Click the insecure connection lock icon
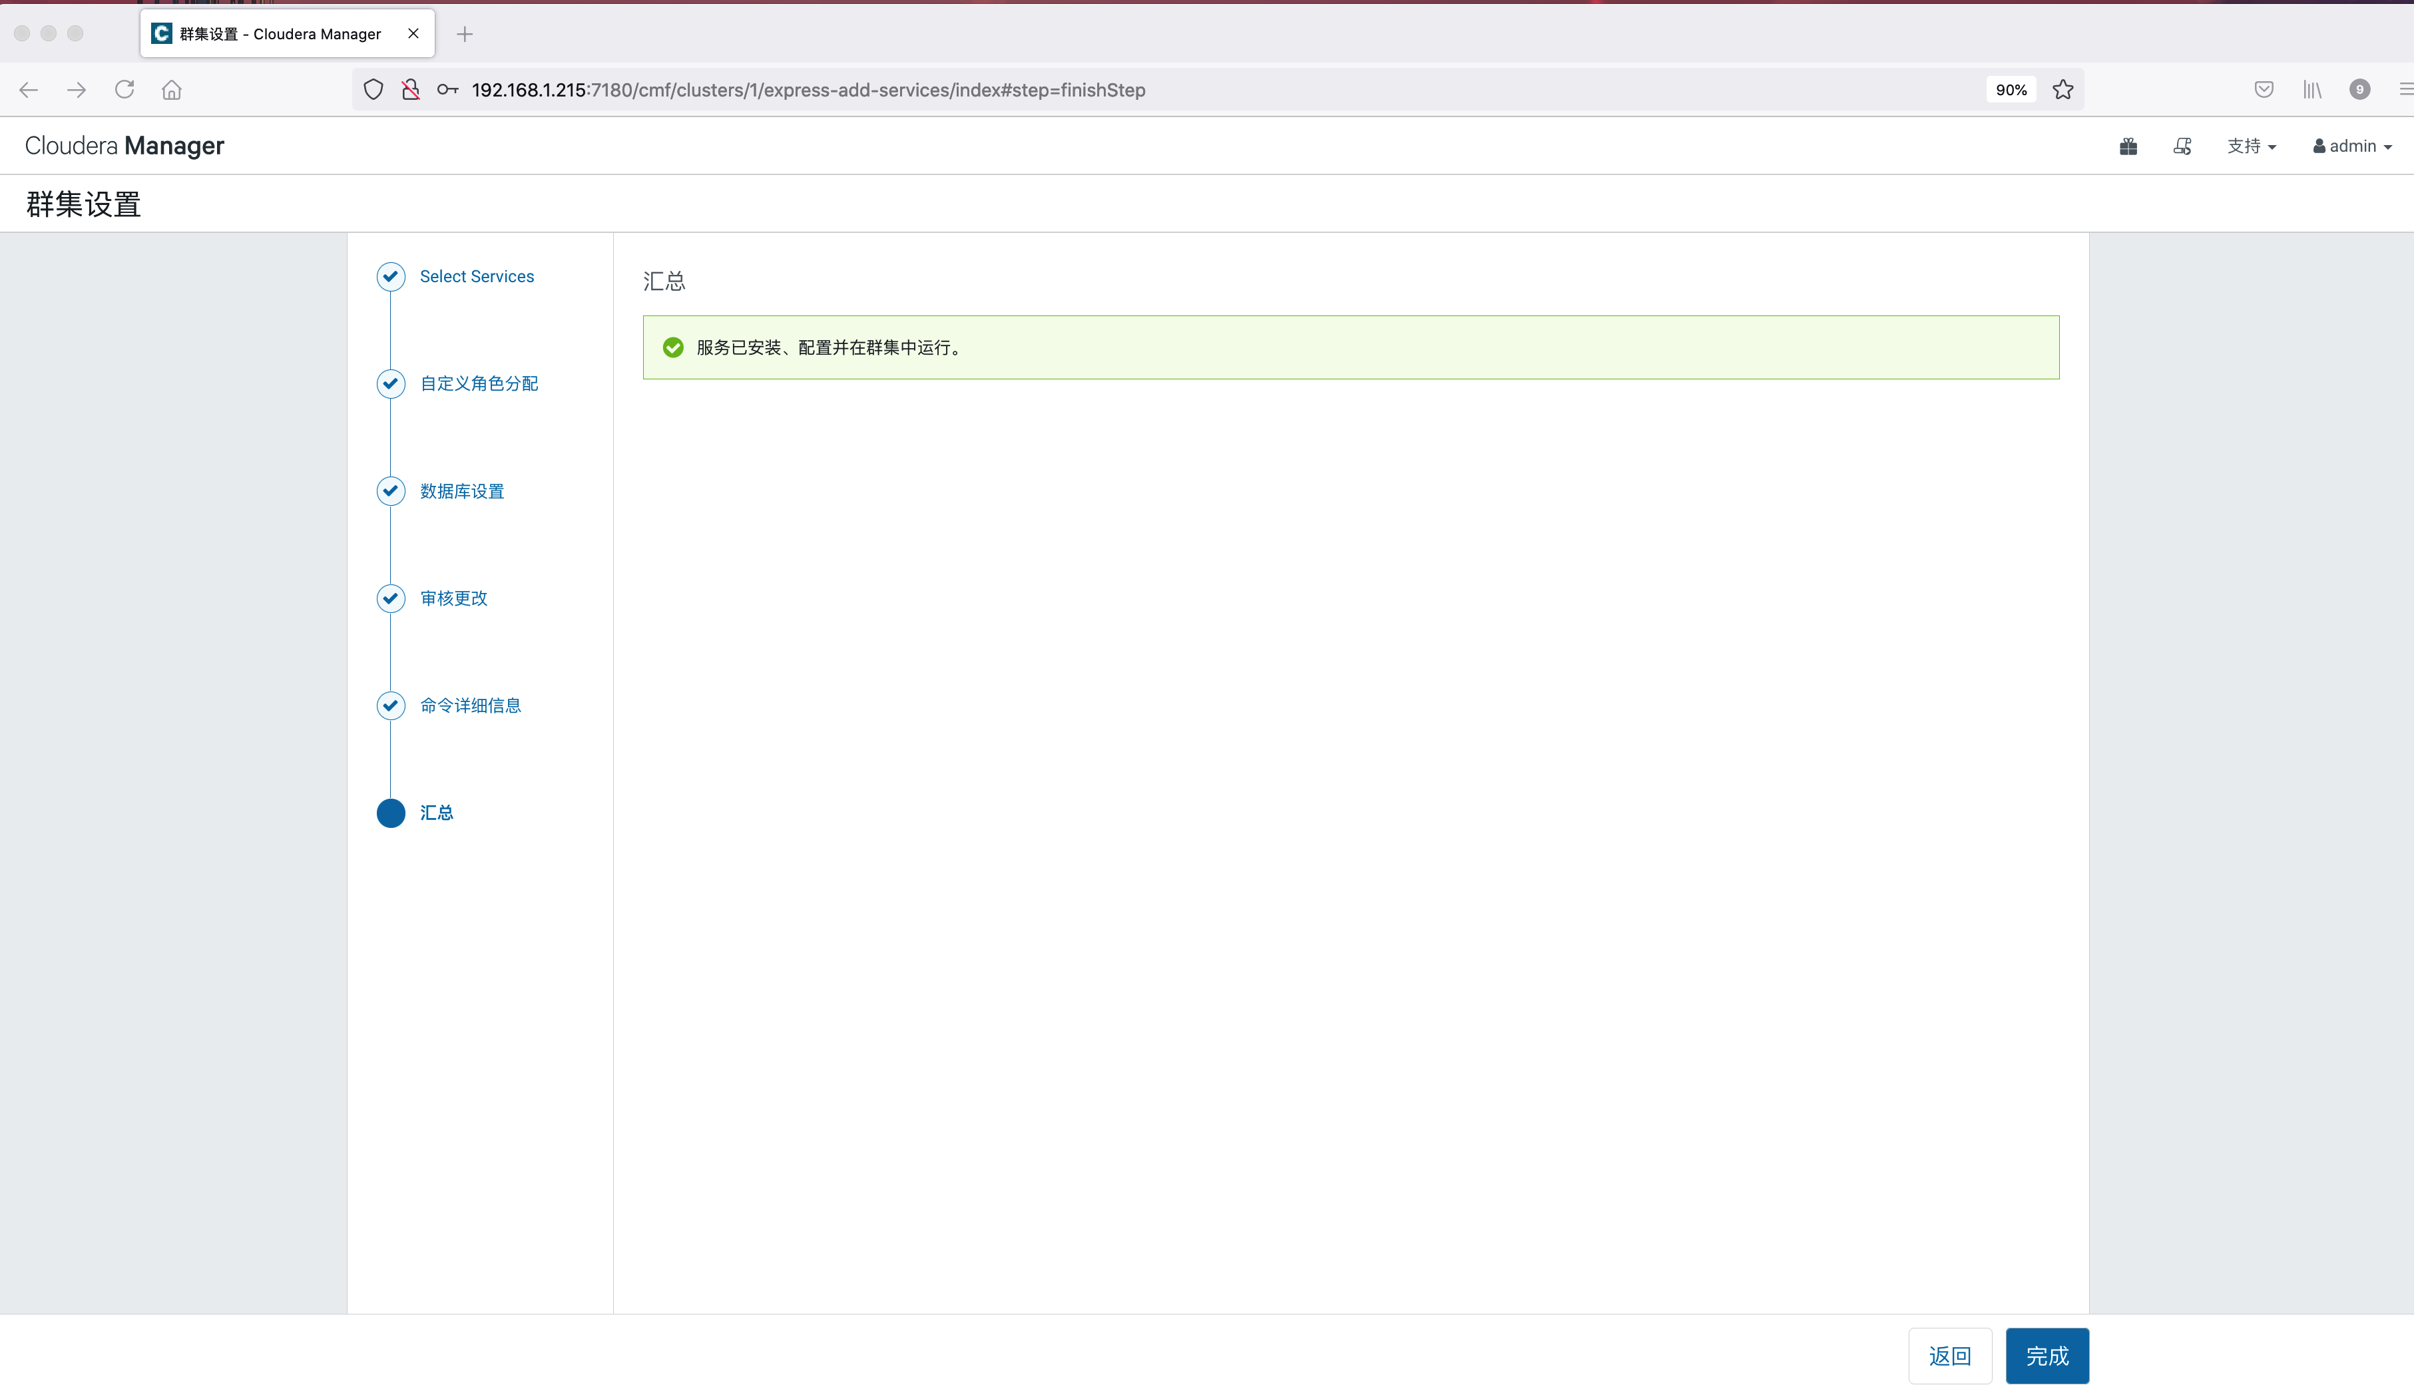2414x1391 pixels. pyautogui.click(x=411, y=90)
